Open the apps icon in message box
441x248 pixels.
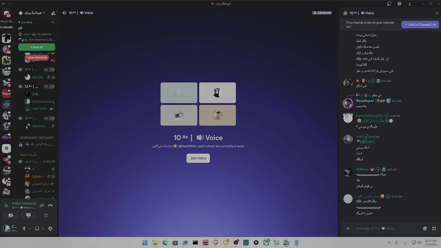coord(434,228)
